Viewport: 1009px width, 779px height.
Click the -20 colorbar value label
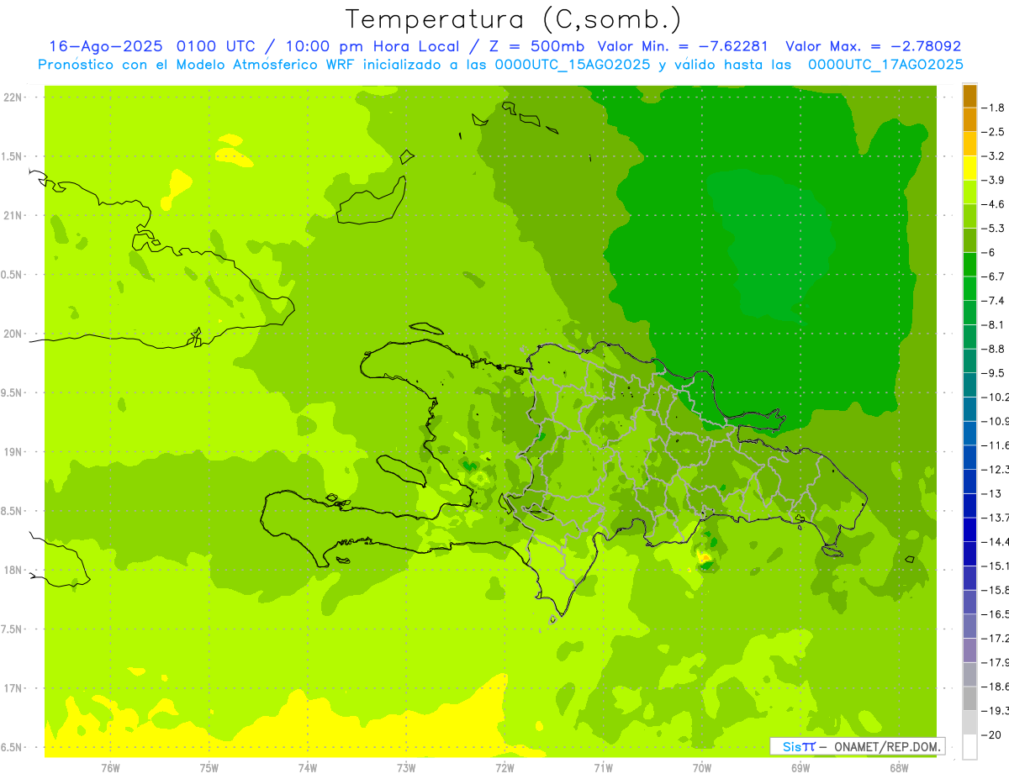coord(993,734)
